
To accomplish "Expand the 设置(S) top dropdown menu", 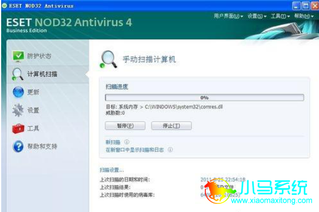I will [x=257, y=16].
